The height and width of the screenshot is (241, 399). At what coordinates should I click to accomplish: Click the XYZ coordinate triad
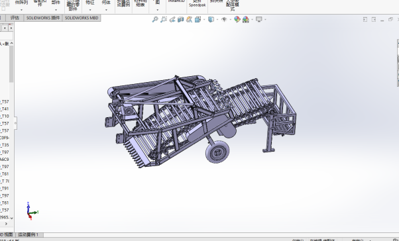pyautogui.click(x=32, y=211)
